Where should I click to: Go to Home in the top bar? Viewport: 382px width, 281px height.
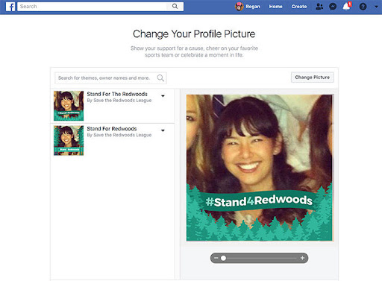(x=275, y=7)
